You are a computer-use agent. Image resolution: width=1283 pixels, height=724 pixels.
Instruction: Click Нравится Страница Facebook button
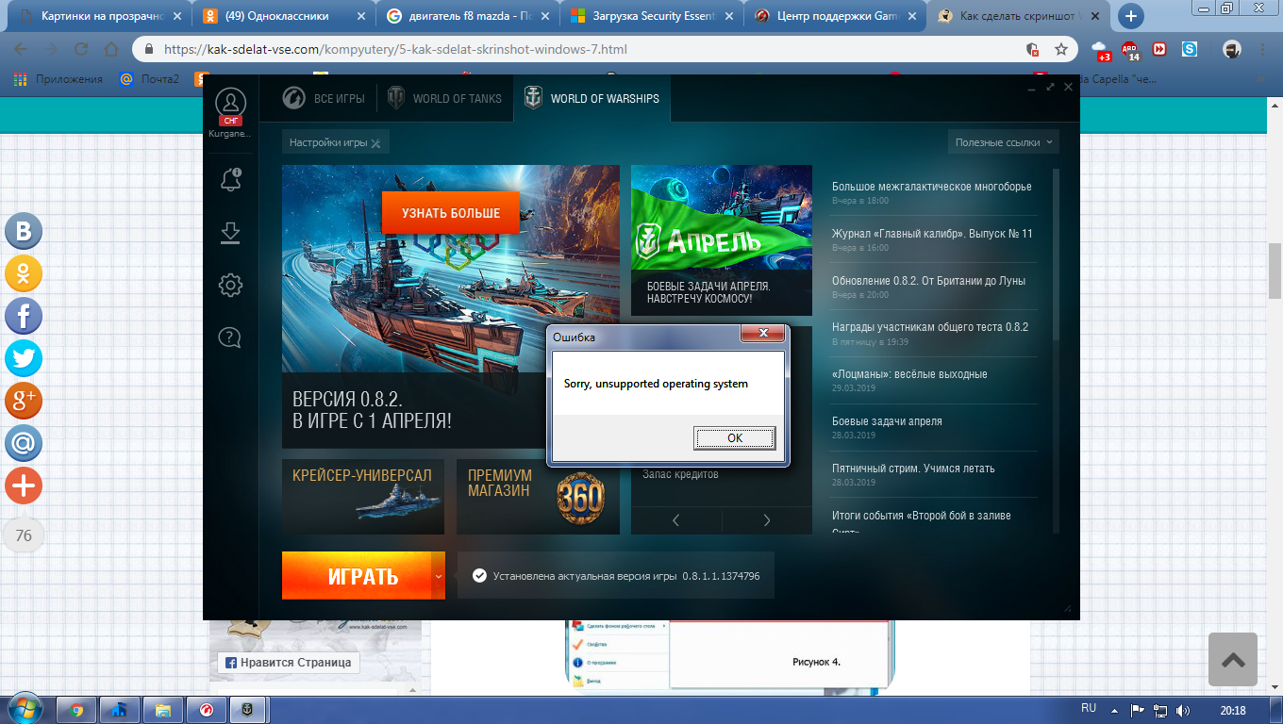289,663
